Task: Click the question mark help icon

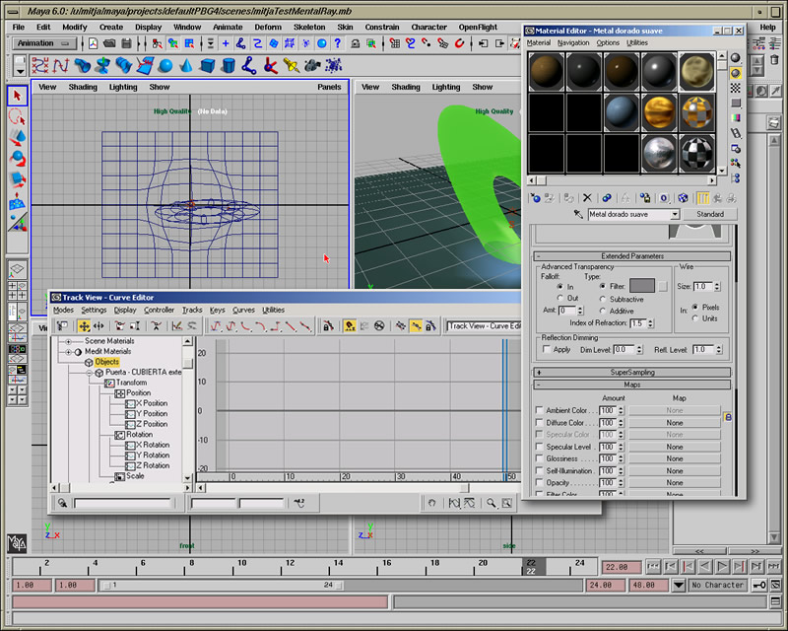Action: 338,43
